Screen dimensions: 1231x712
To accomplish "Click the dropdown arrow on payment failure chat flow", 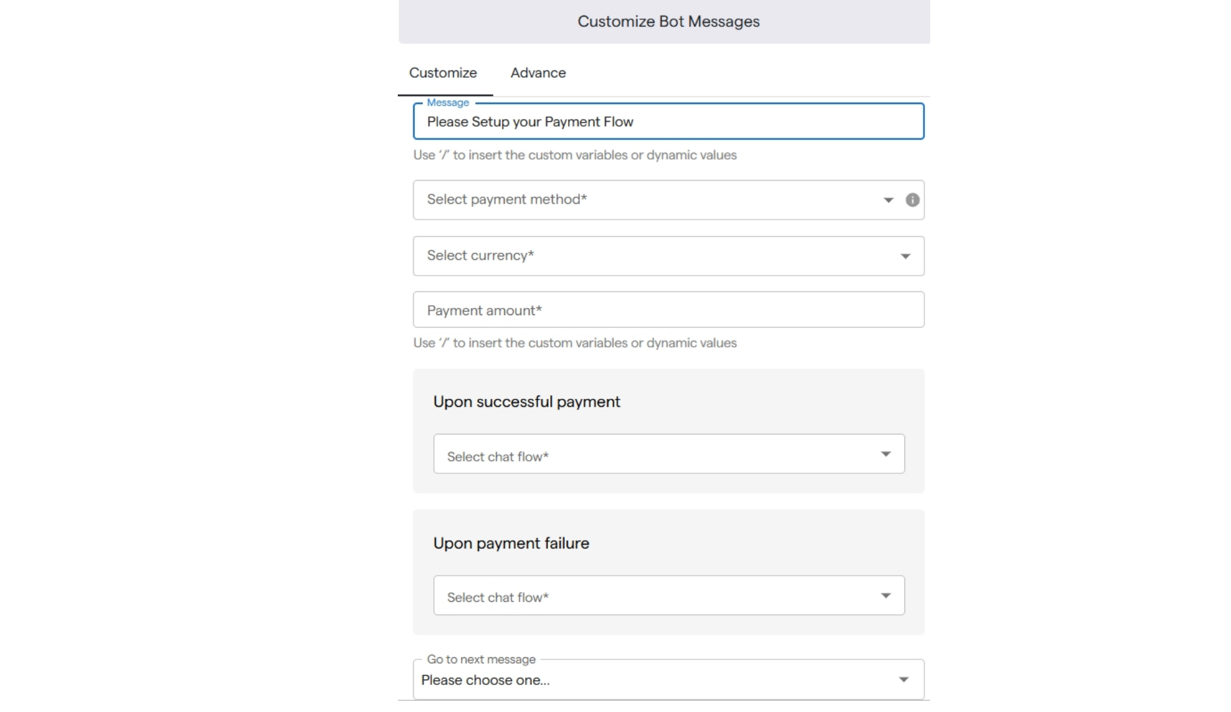I will [886, 595].
